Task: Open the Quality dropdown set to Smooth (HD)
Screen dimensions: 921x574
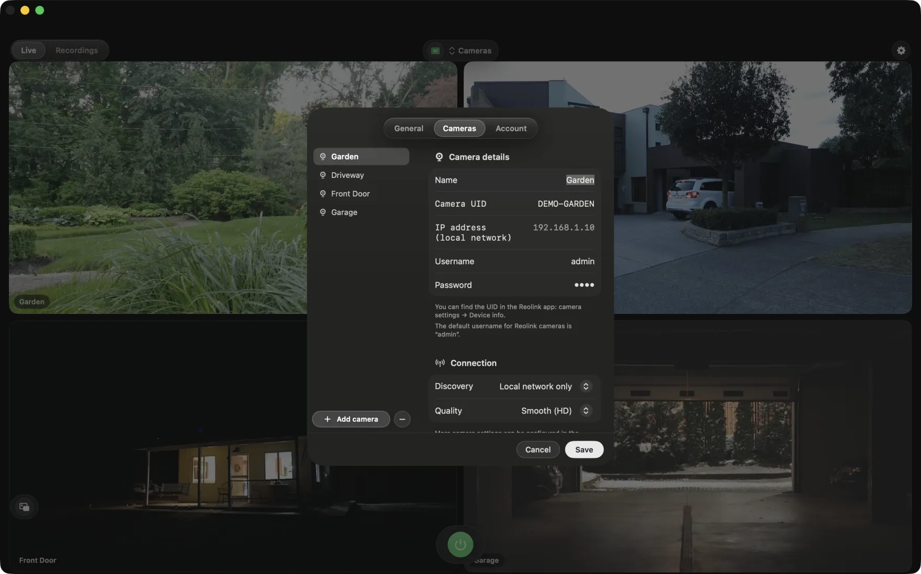Action: coord(556,411)
